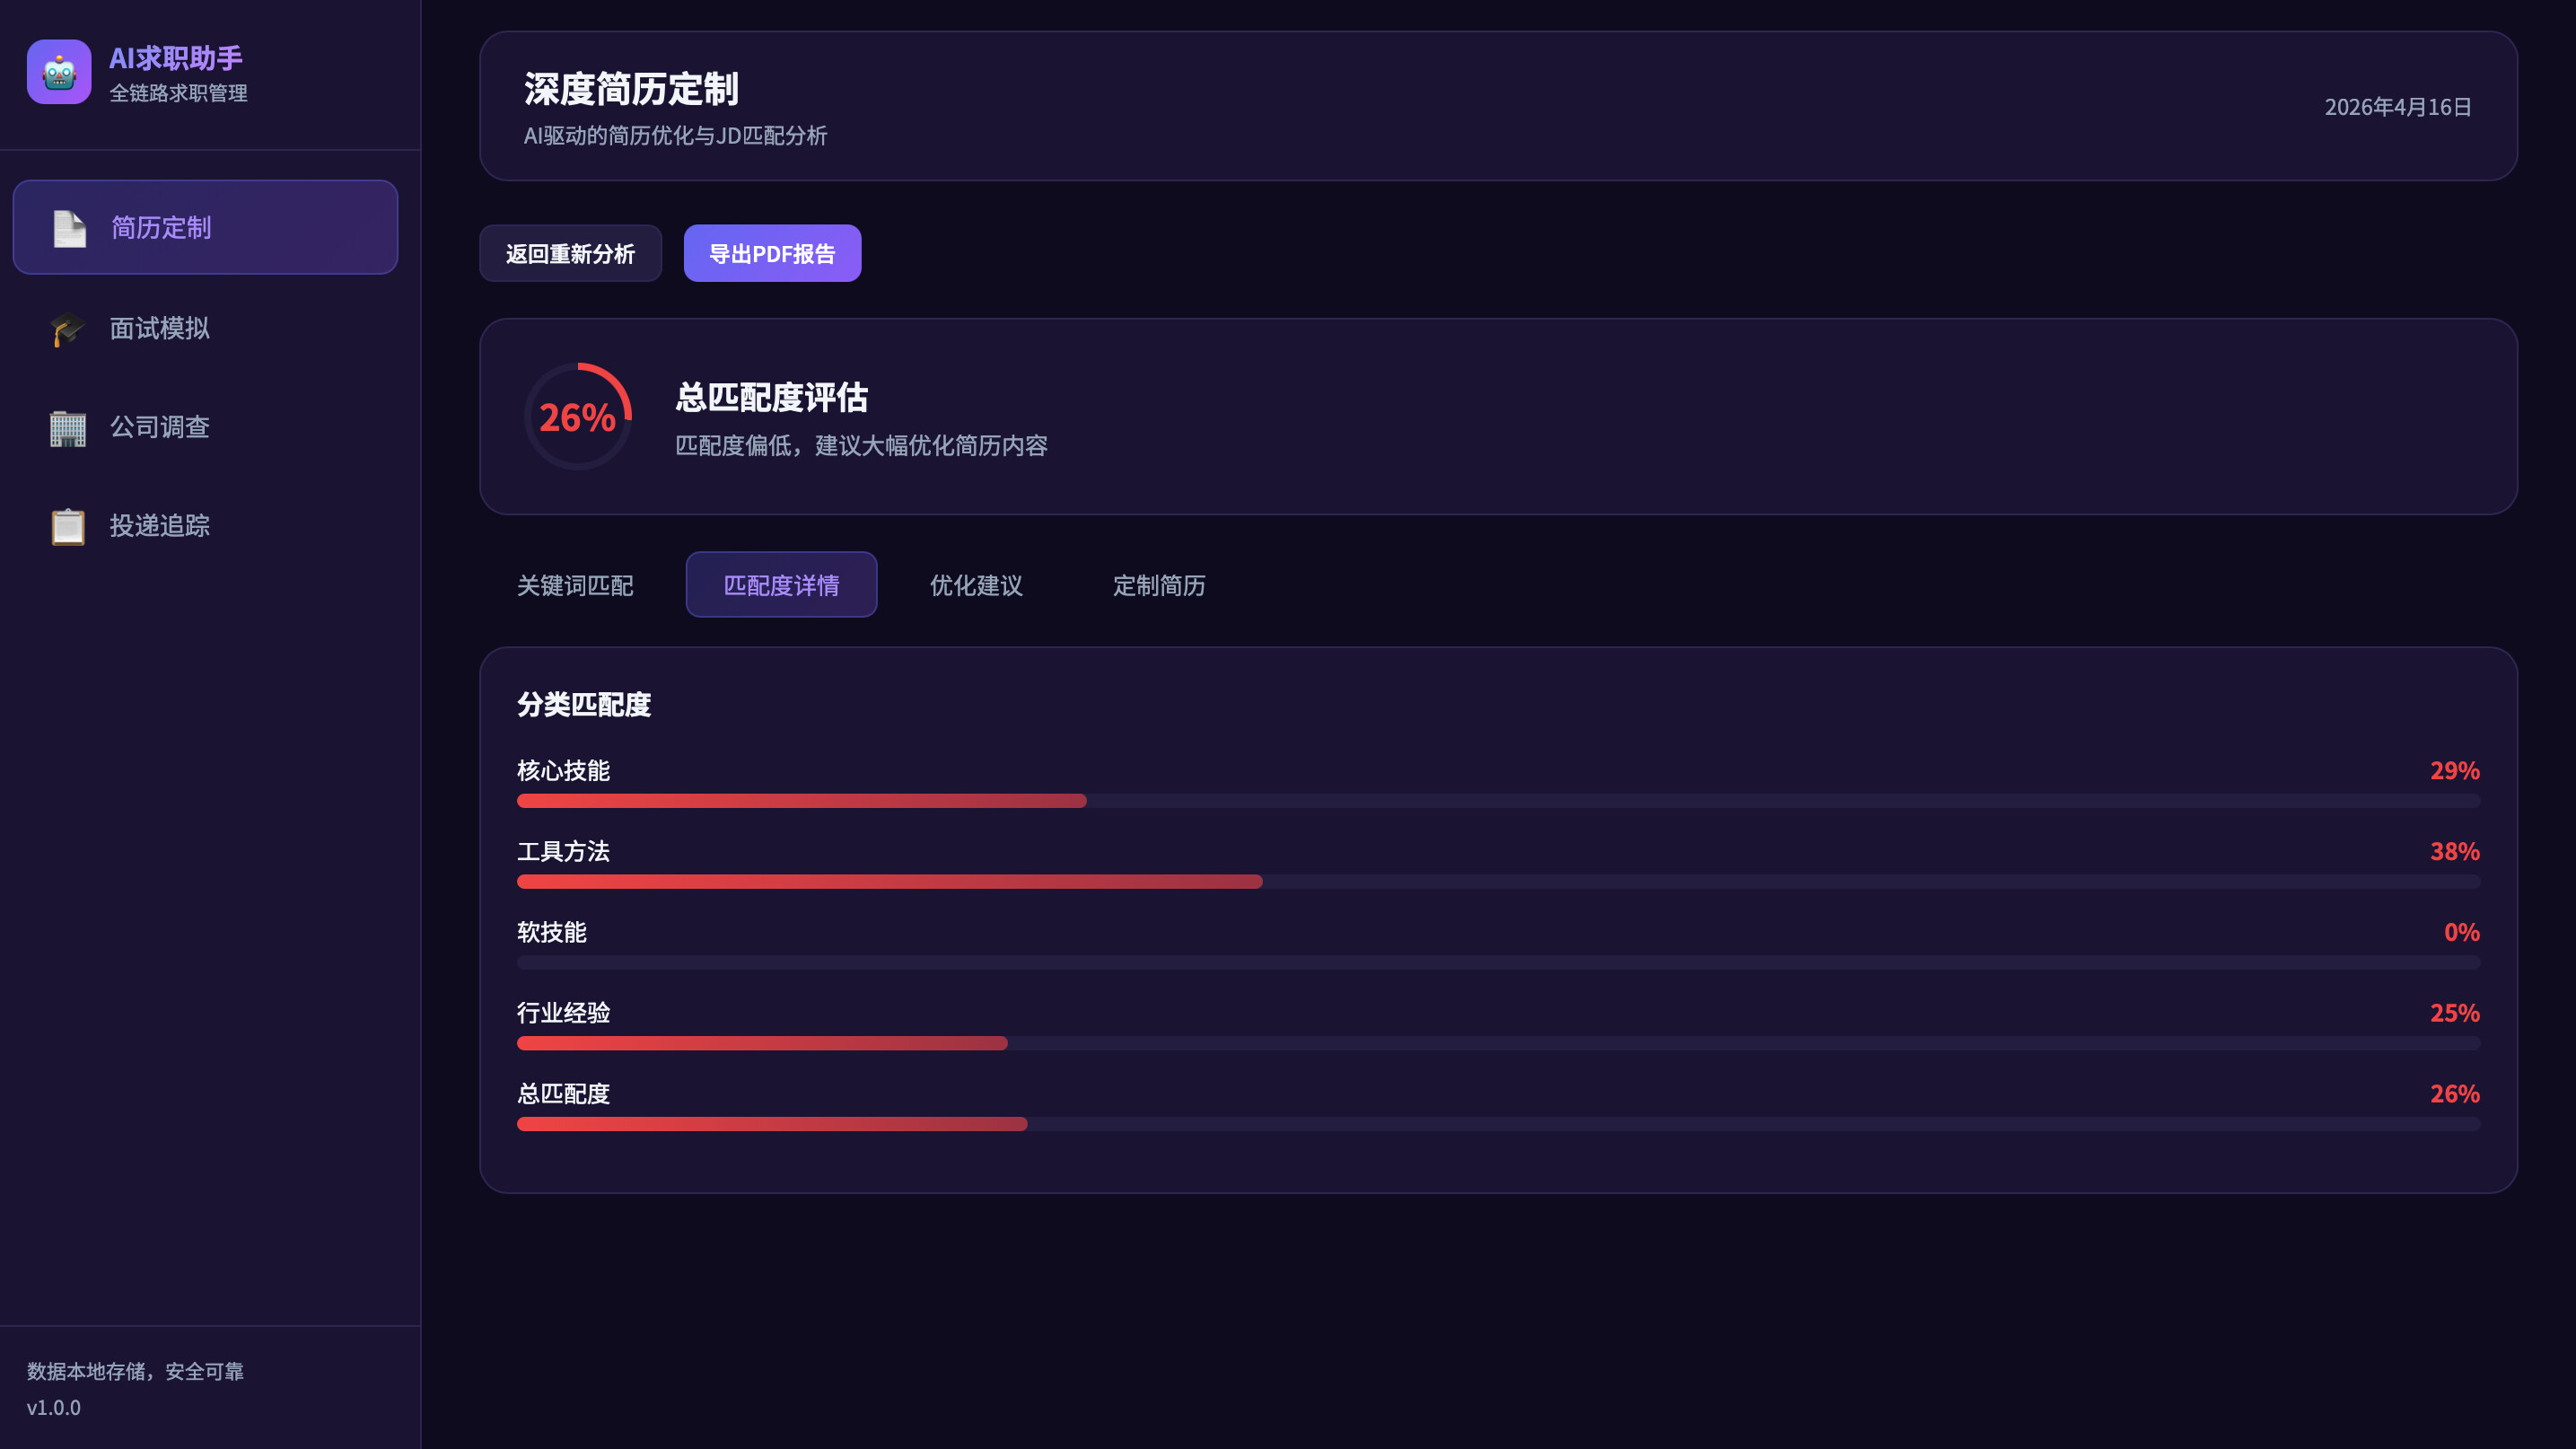Click the 投递追踪 clipboard icon
Image resolution: width=2576 pixels, height=1449 pixels.
coord(68,526)
